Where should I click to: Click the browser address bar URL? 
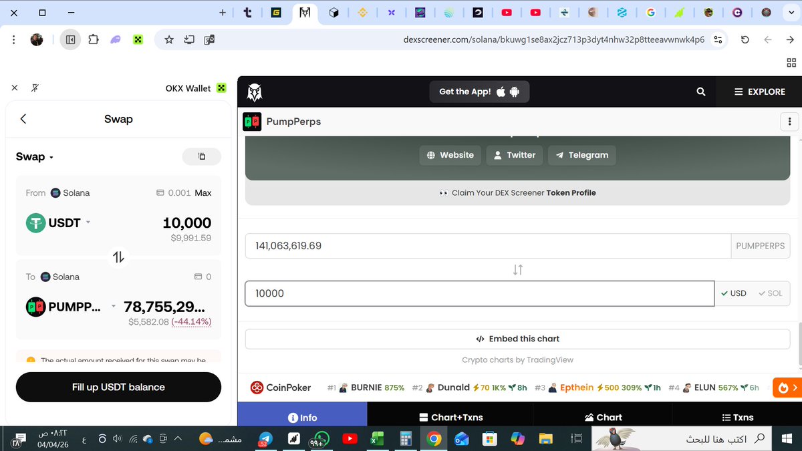(553, 40)
